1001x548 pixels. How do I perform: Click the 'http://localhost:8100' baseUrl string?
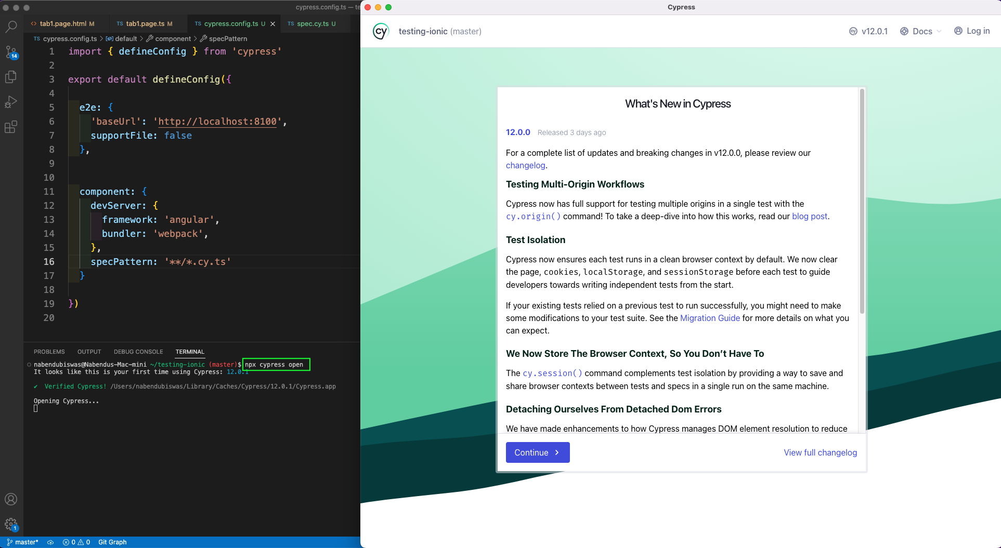217,122
